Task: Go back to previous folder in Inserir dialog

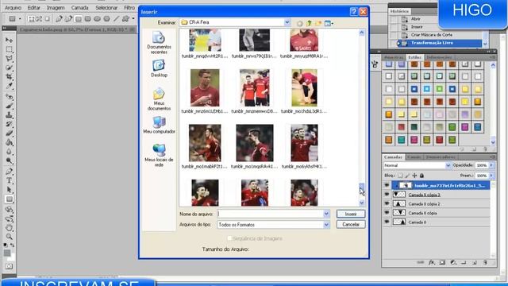Action: tap(300, 23)
